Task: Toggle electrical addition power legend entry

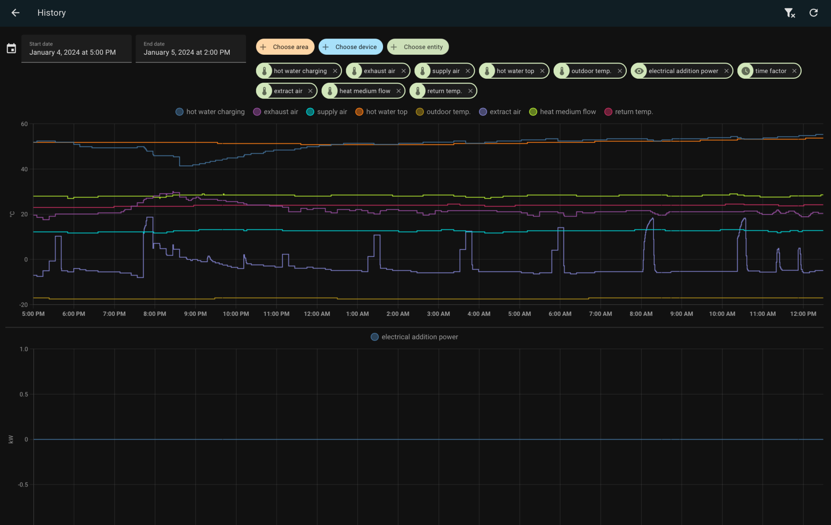Action: point(415,337)
